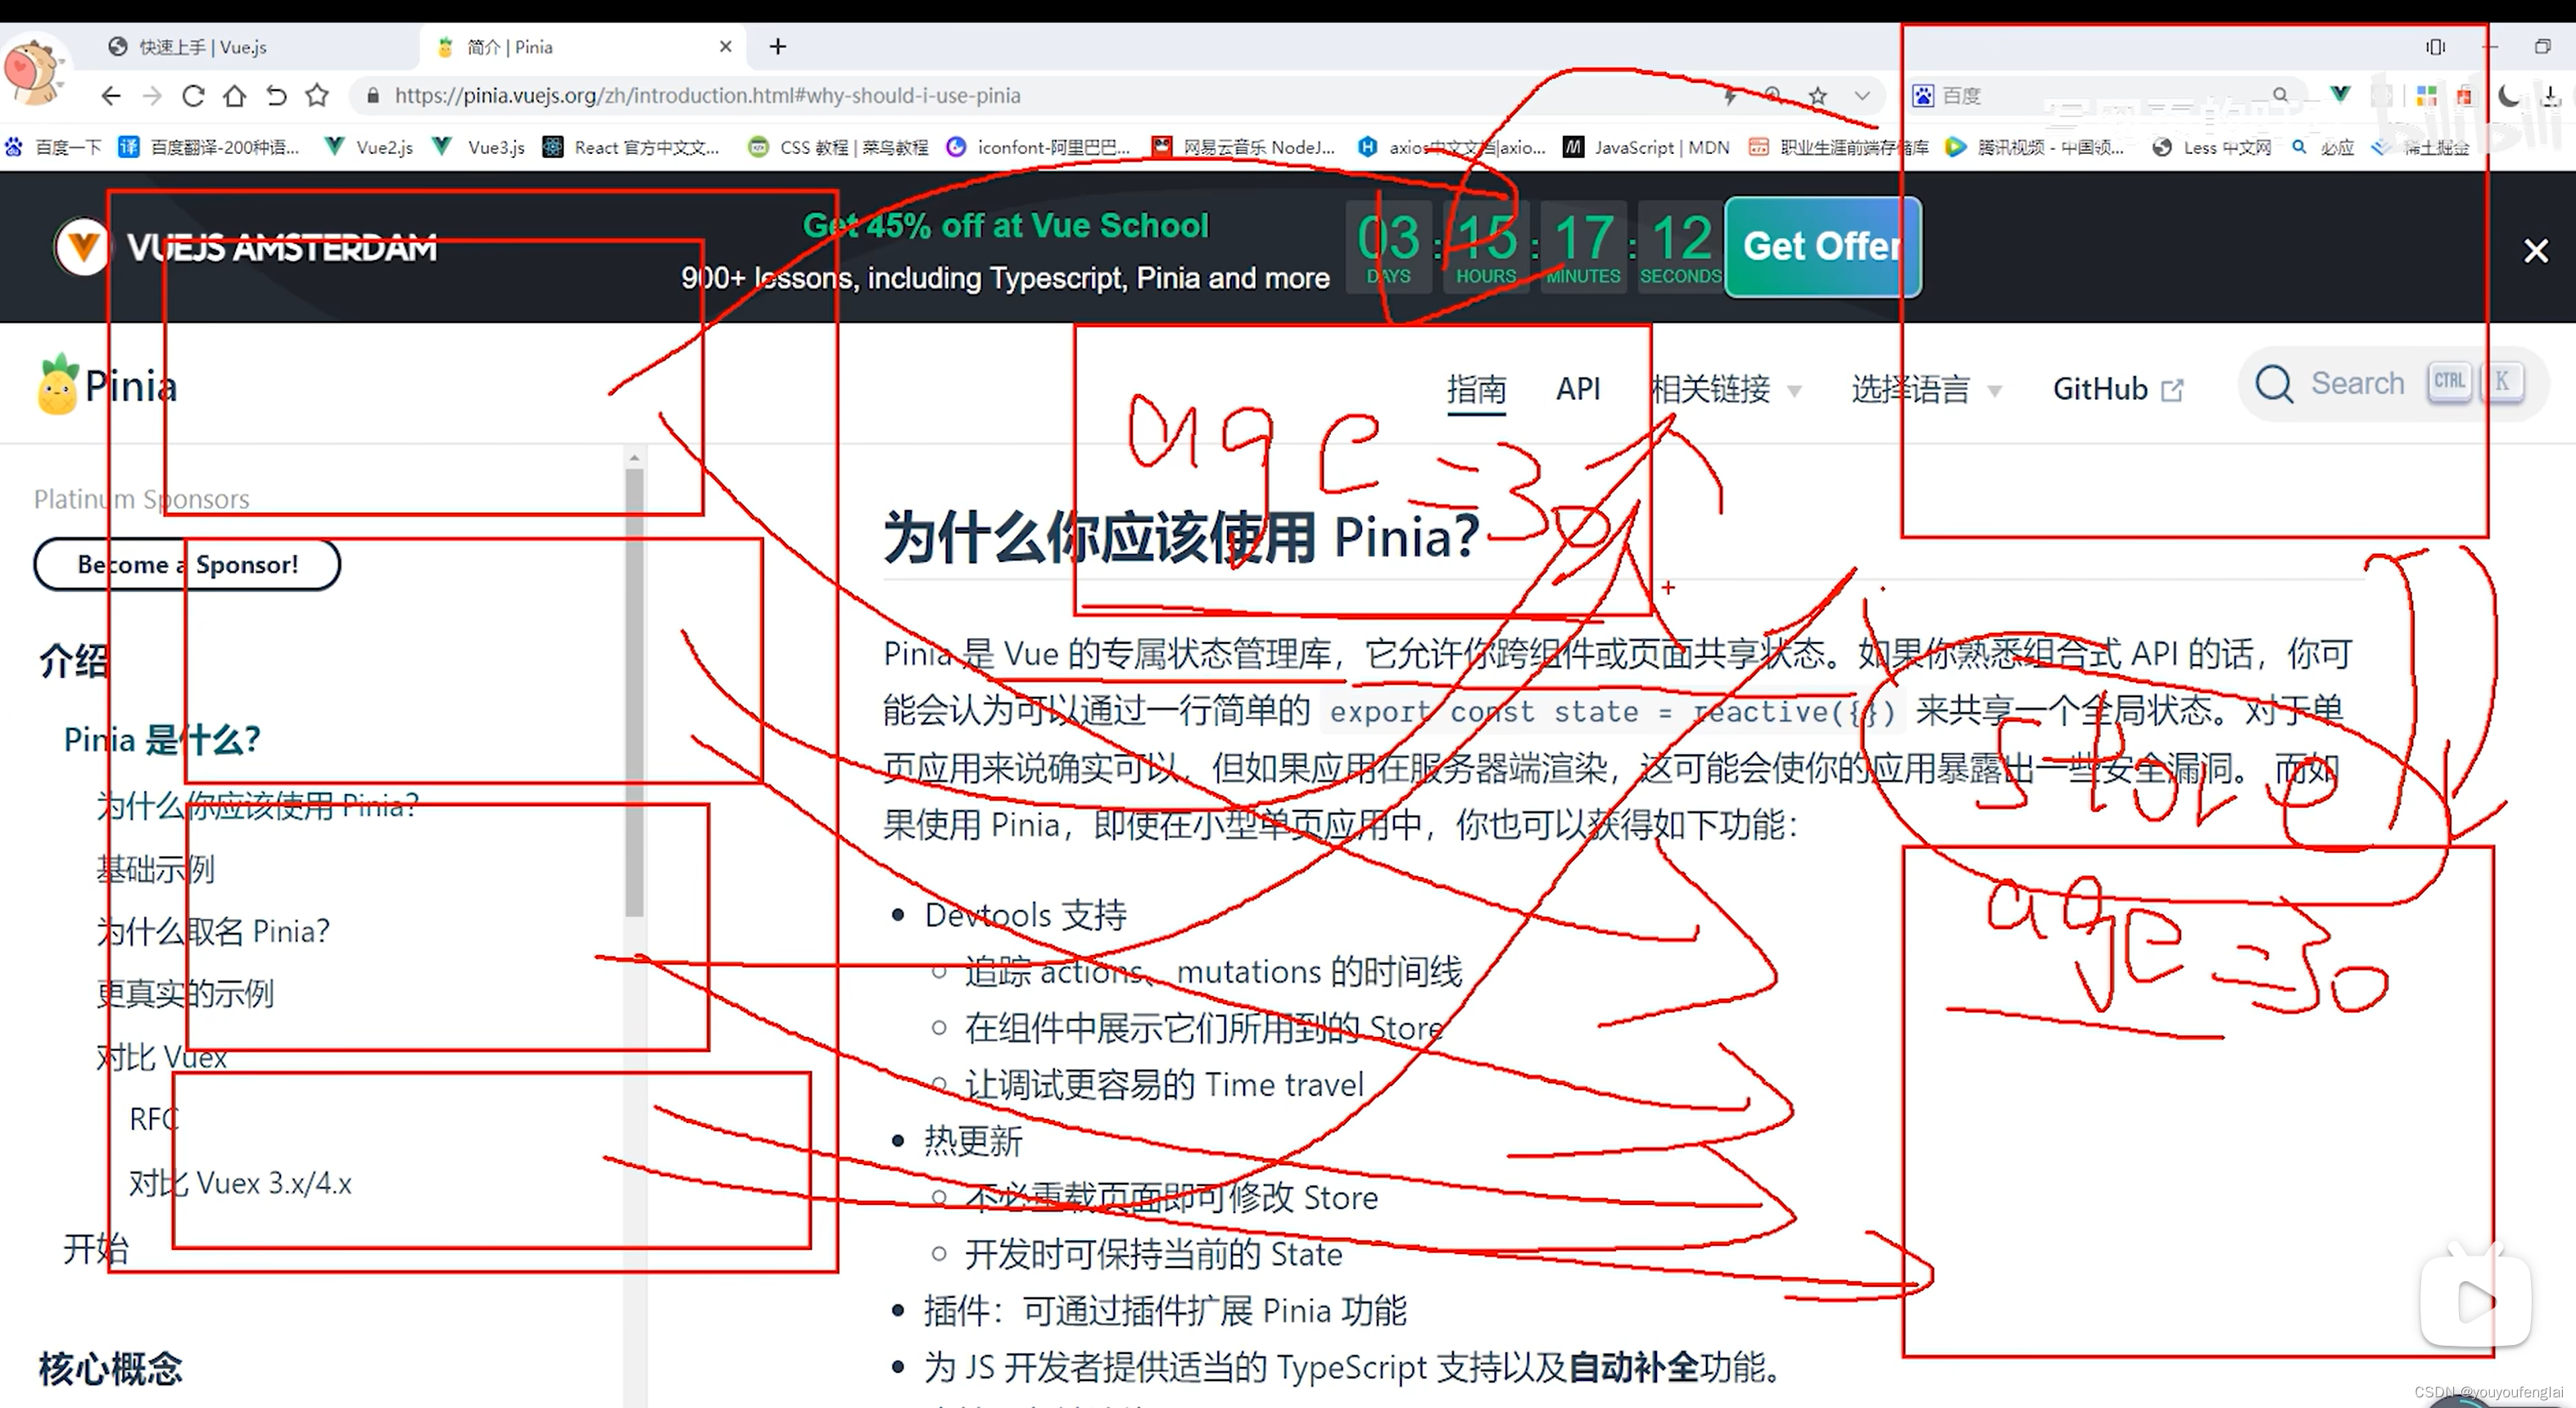
Task: Open sidebar item 为什么取名 Pinia?
Action: tap(213, 932)
